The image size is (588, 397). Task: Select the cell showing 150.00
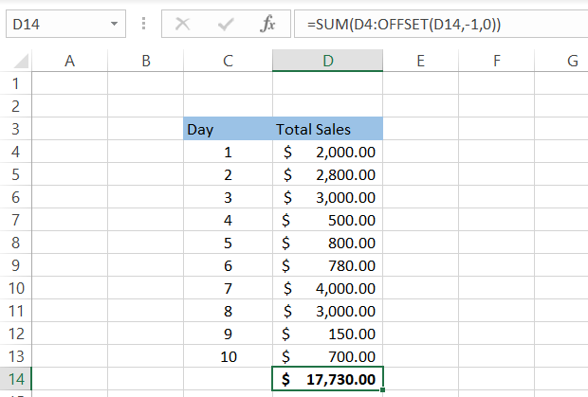327,334
